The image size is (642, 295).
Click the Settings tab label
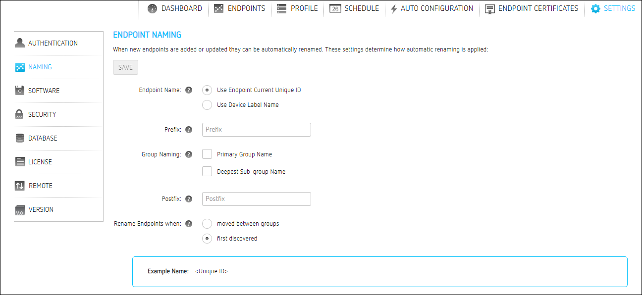619,8
